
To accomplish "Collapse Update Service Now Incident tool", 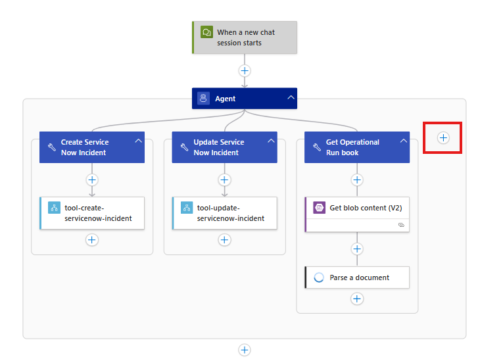I will [x=271, y=141].
